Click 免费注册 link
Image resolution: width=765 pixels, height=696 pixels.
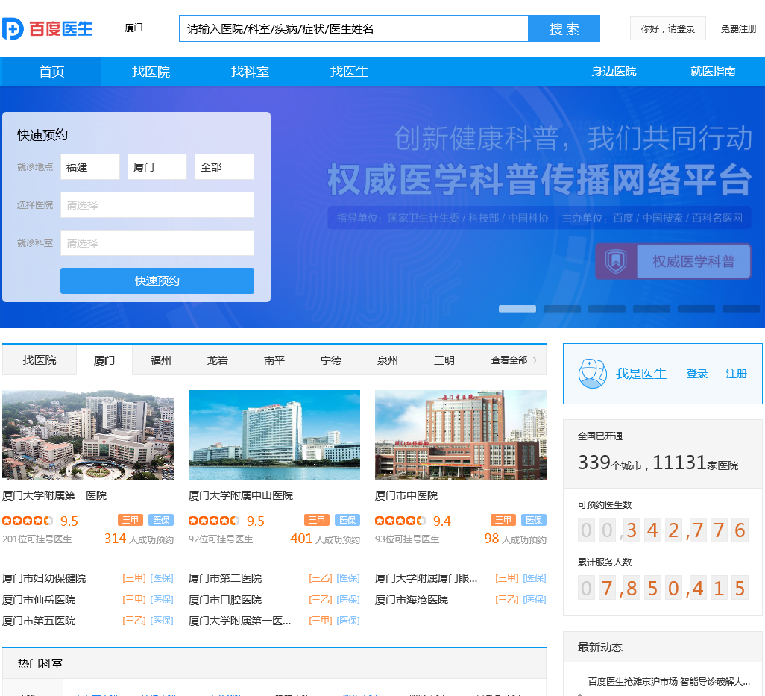click(738, 29)
